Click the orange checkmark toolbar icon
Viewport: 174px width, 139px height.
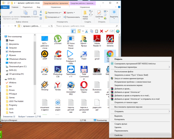106,31
